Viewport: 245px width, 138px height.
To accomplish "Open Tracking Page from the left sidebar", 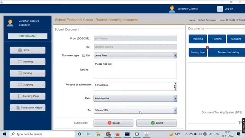I will pyautogui.click(x=28, y=96).
